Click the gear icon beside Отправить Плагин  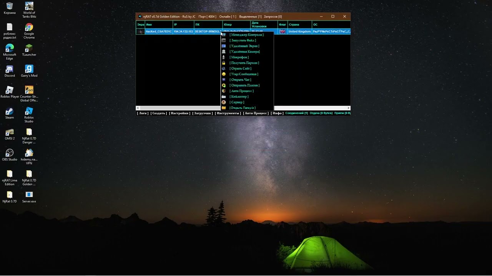[x=224, y=85]
